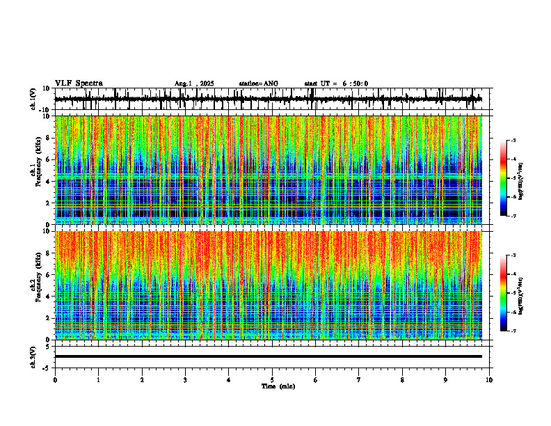Click the "-7" label on ch.1 color bar

[x=513, y=216]
